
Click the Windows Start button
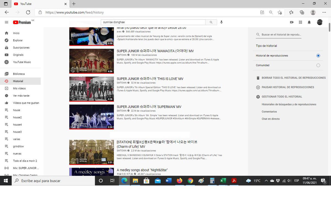click(6, 181)
